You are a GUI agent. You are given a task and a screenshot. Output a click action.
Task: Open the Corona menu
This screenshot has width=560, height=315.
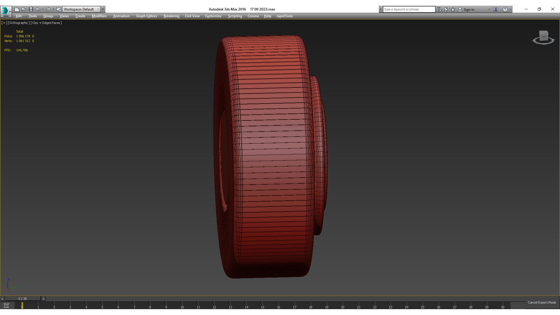(x=253, y=16)
